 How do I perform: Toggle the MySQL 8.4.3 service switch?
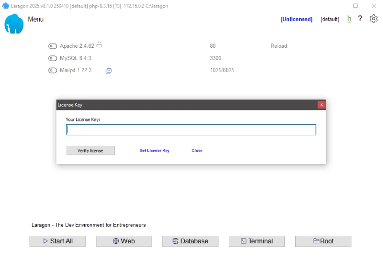(x=53, y=58)
